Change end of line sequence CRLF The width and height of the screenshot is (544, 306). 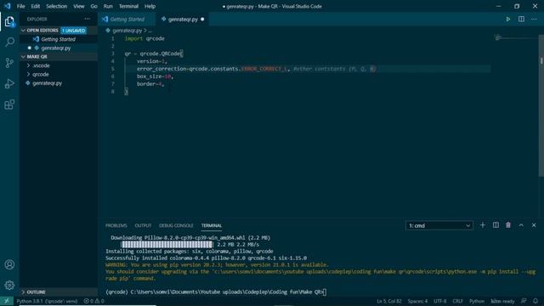click(x=457, y=301)
